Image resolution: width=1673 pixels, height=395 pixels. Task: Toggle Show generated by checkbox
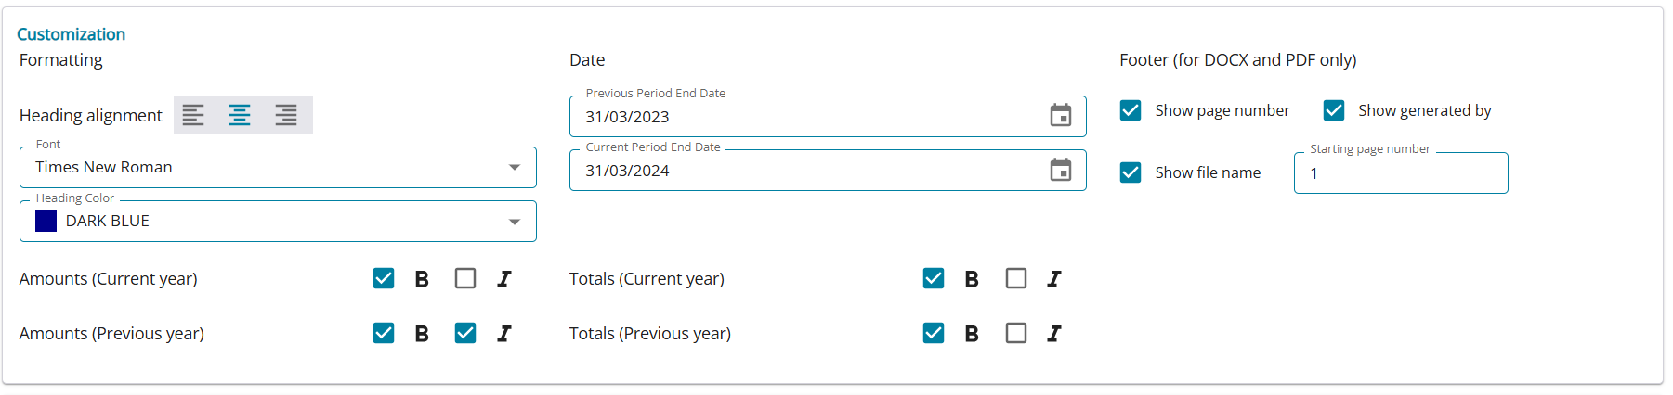click(x=1334, y=110)
